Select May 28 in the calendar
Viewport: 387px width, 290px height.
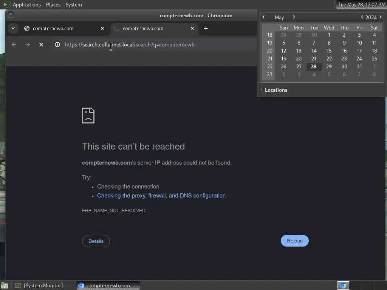tap(314, 66)
